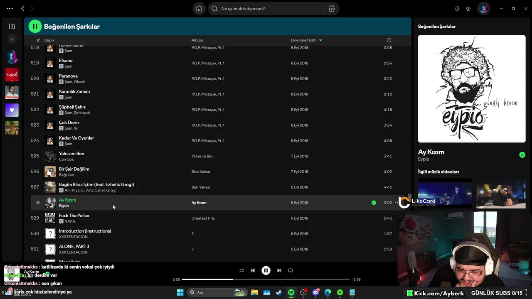Open the three-dot app menu
Image resolution: width=532 pixels, height=299 pixels.
point(10,8)
